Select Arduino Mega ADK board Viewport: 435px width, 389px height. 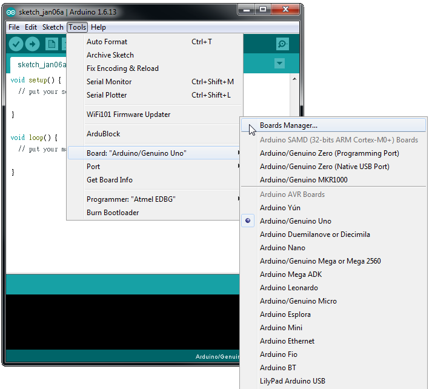(x=334, y=274)
